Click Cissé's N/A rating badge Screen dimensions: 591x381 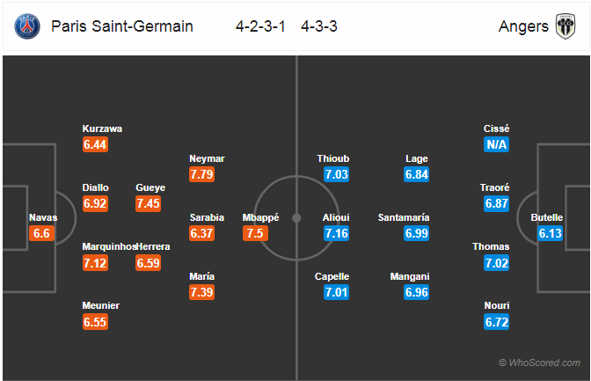tap(496, 144)
